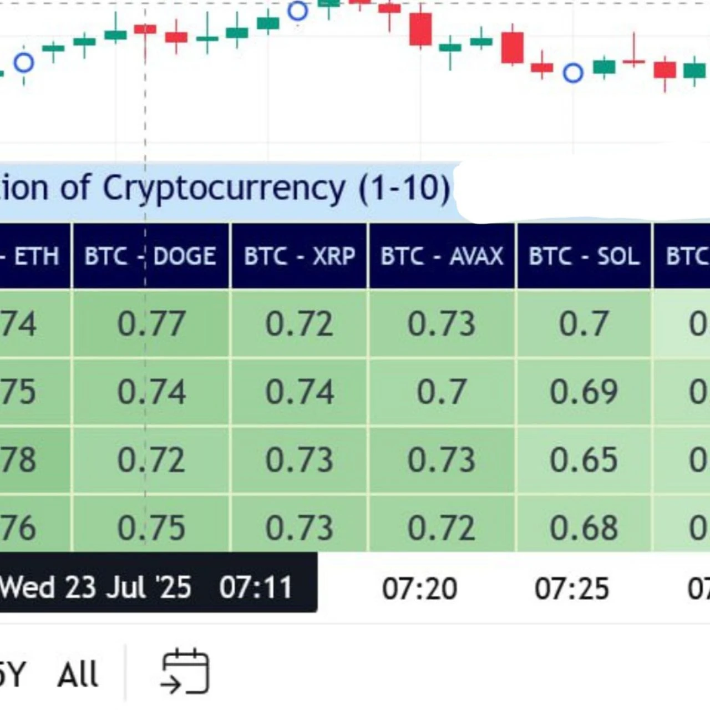This screenshot has height=710, width=710.
Task: Select the 5Y time range
Action: coord(11,674)
